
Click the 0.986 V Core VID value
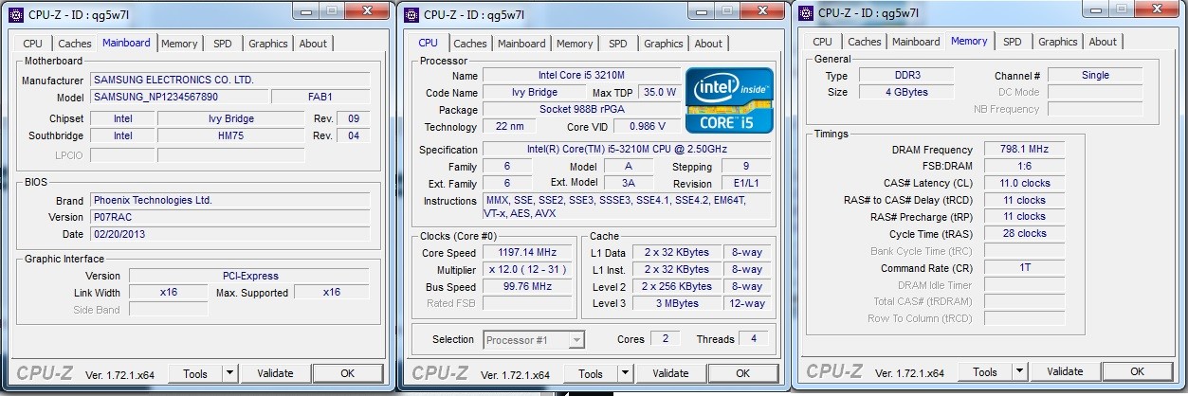pyautogui.click(x=648, y=126)
